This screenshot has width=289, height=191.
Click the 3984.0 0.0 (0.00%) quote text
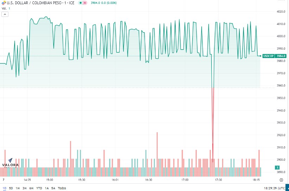103,3
